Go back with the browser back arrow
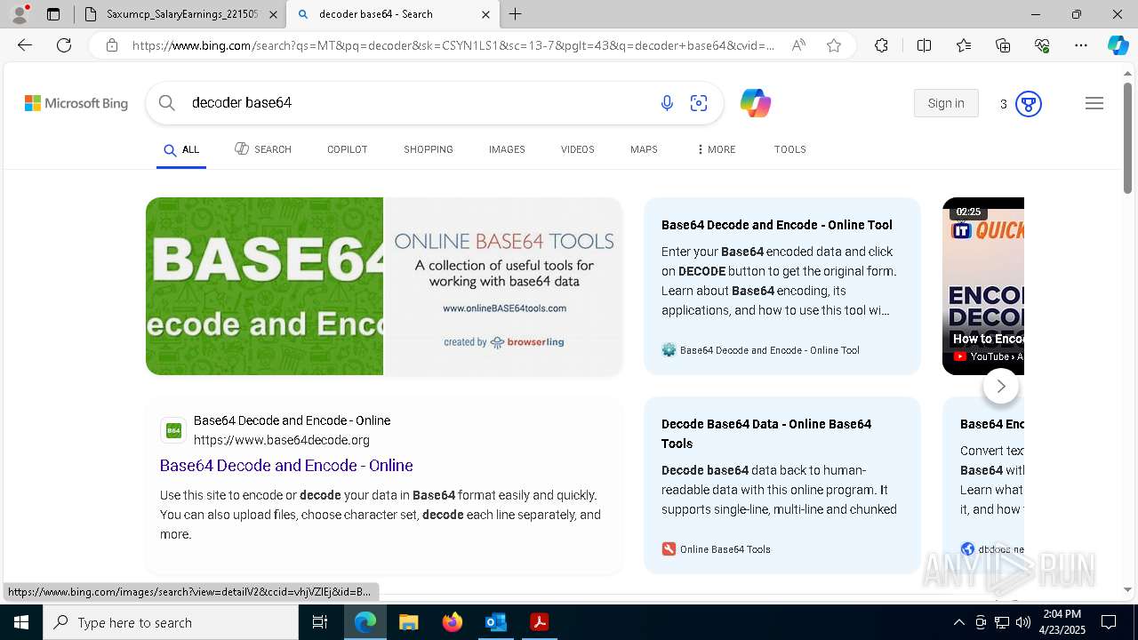 (x=25, y=45)
